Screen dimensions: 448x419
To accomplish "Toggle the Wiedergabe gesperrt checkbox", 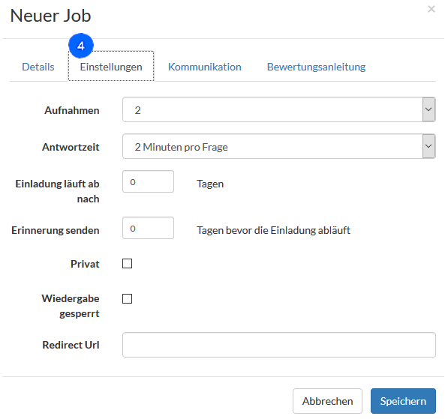I will click(x=127, y=298).
